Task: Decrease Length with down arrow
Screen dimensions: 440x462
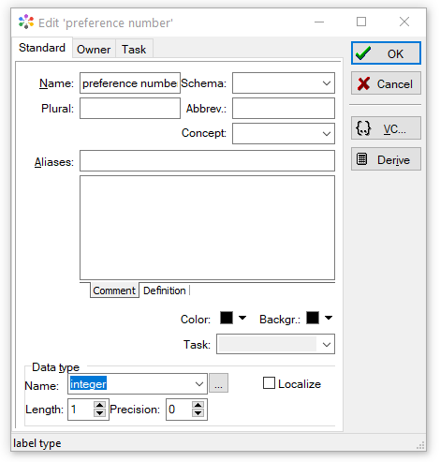Action: click(x=99, y=413)
